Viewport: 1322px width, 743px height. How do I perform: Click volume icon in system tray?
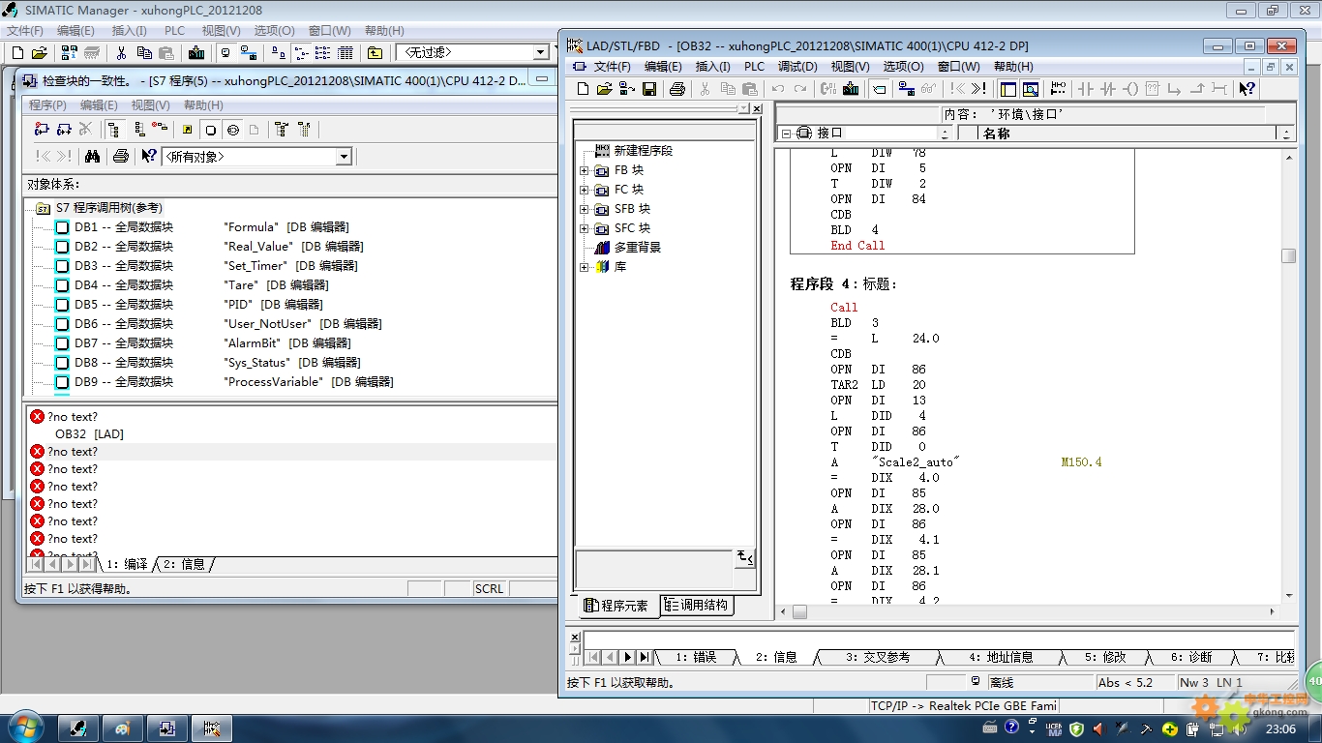[1240, 728]
